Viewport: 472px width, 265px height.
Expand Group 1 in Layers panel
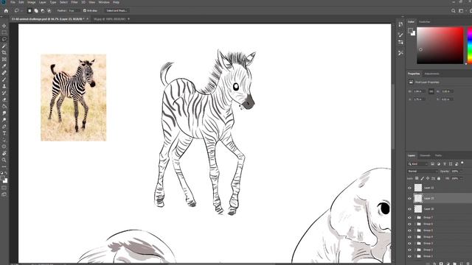415,256
